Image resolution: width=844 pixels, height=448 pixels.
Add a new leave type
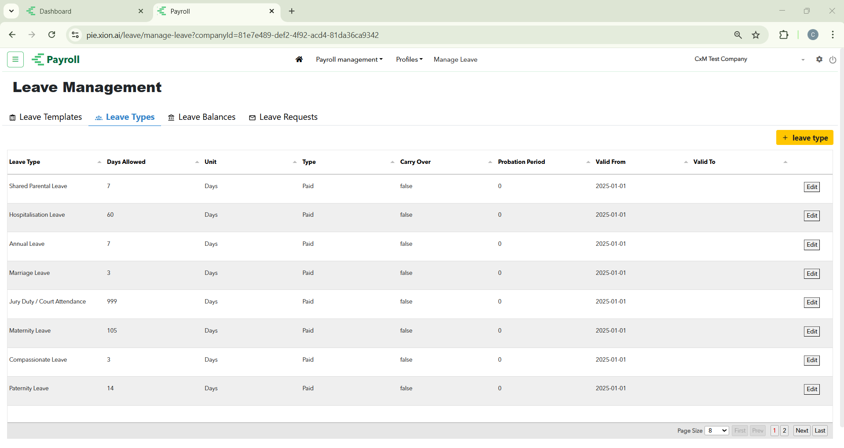pyautogui.click(x=804, y=138)
